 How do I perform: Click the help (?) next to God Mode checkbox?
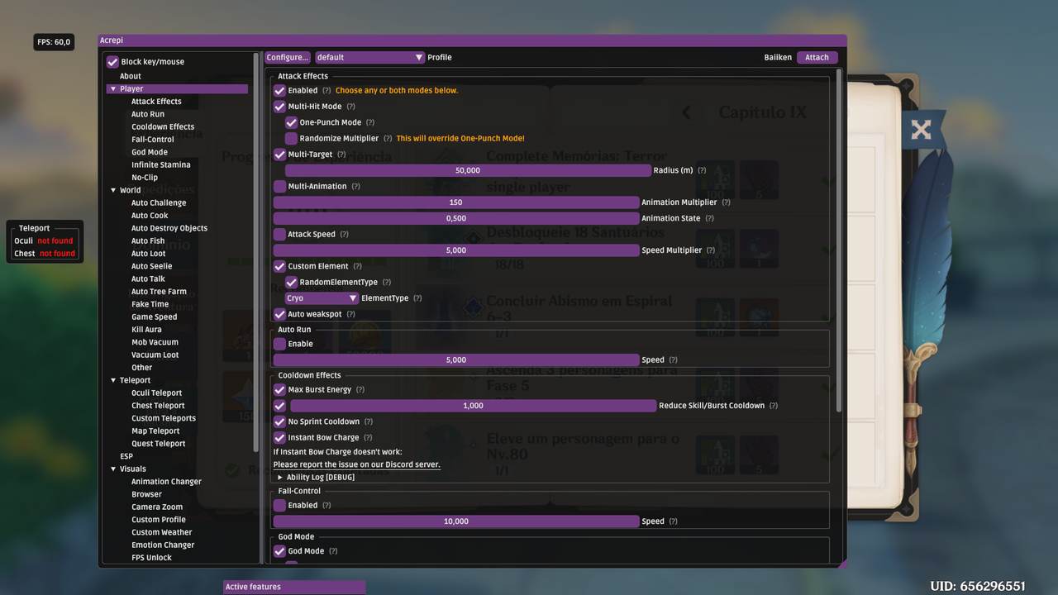333,551
